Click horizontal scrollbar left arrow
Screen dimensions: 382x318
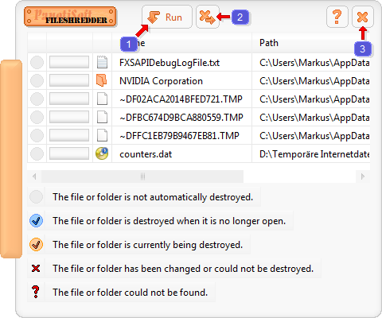pyautogui.click(x=34, y=176)
